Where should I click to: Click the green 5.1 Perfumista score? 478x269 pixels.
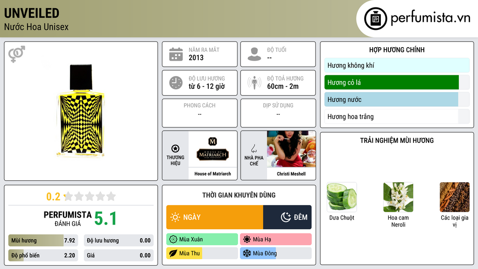pos(105,219)
